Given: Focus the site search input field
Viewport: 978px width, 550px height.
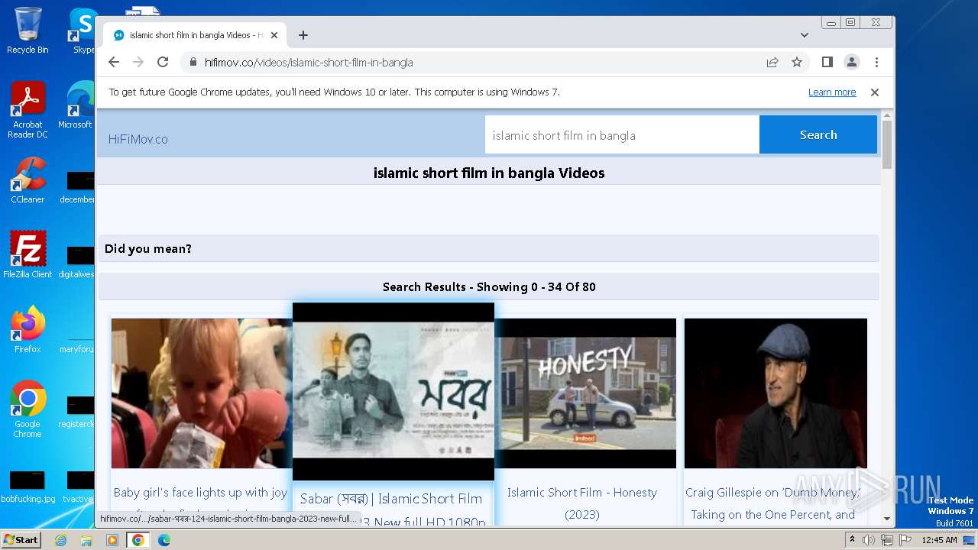Looking at the screenshot, I should coord(622,135).
